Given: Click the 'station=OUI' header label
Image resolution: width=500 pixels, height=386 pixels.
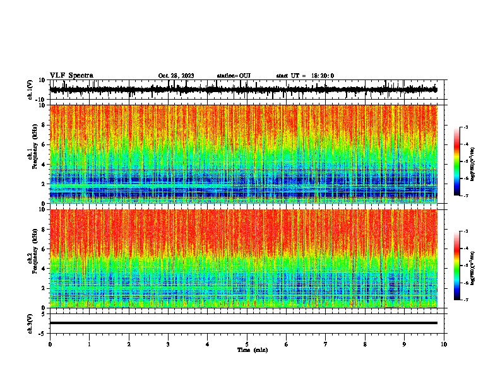Looking at the screenshot, I should [x=234, y=76].
